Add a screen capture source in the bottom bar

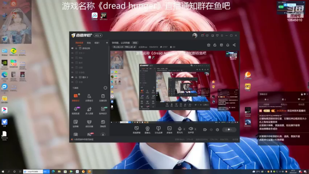(x=136, y=130)
